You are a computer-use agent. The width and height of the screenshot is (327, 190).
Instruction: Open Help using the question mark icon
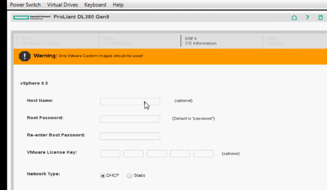click(x=307, y=18)
